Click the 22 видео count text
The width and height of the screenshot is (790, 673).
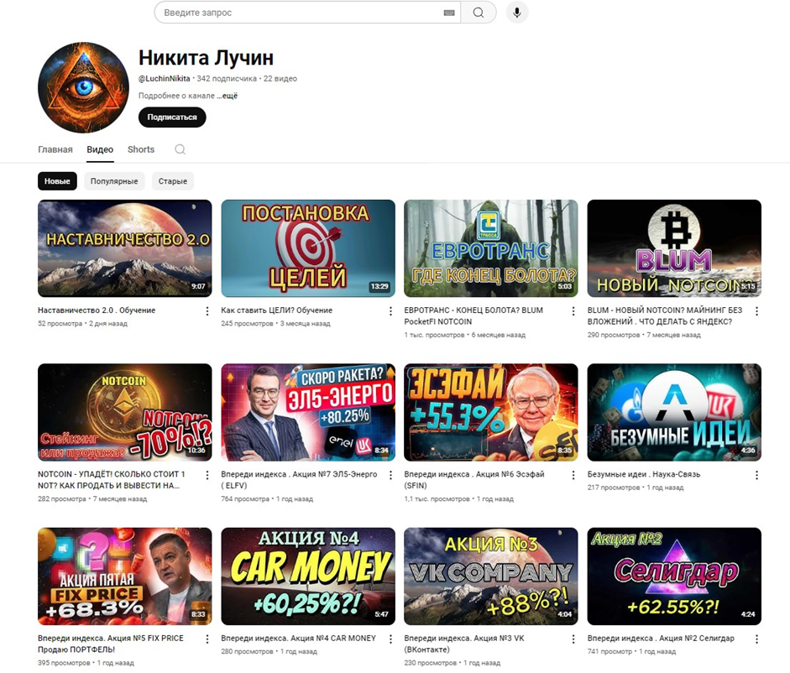[280, 79]
